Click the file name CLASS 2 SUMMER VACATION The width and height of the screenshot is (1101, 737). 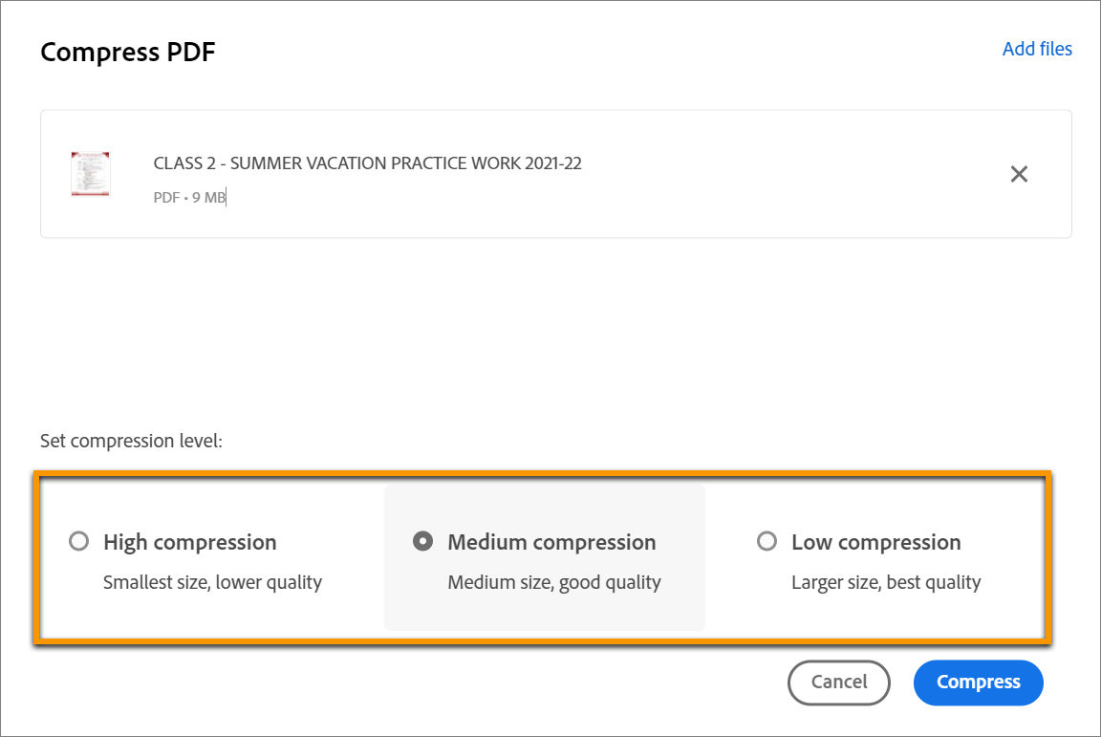coord(368,163)
